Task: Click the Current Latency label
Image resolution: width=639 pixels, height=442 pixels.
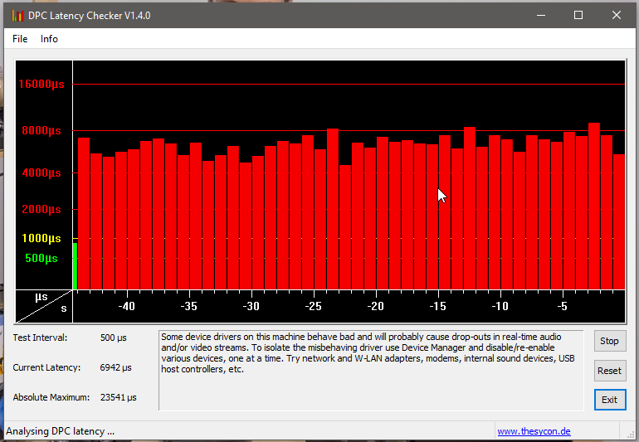Action: [46, 367]
